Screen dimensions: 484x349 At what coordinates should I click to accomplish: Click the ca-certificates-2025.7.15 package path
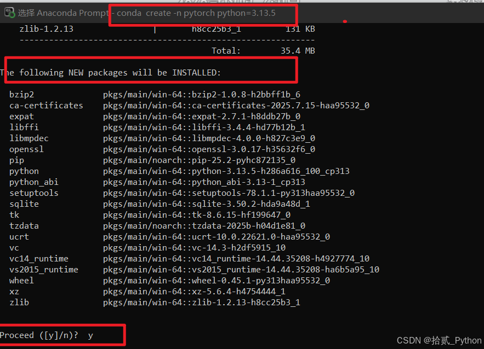[x=236, y=106]
